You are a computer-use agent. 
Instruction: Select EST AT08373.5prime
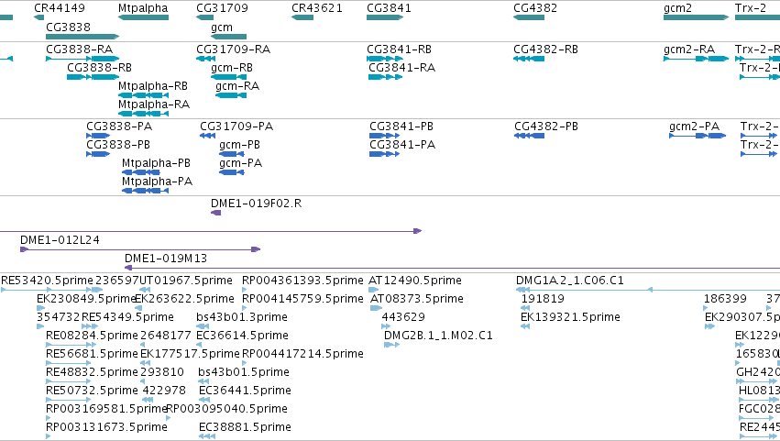pos(417,299)
